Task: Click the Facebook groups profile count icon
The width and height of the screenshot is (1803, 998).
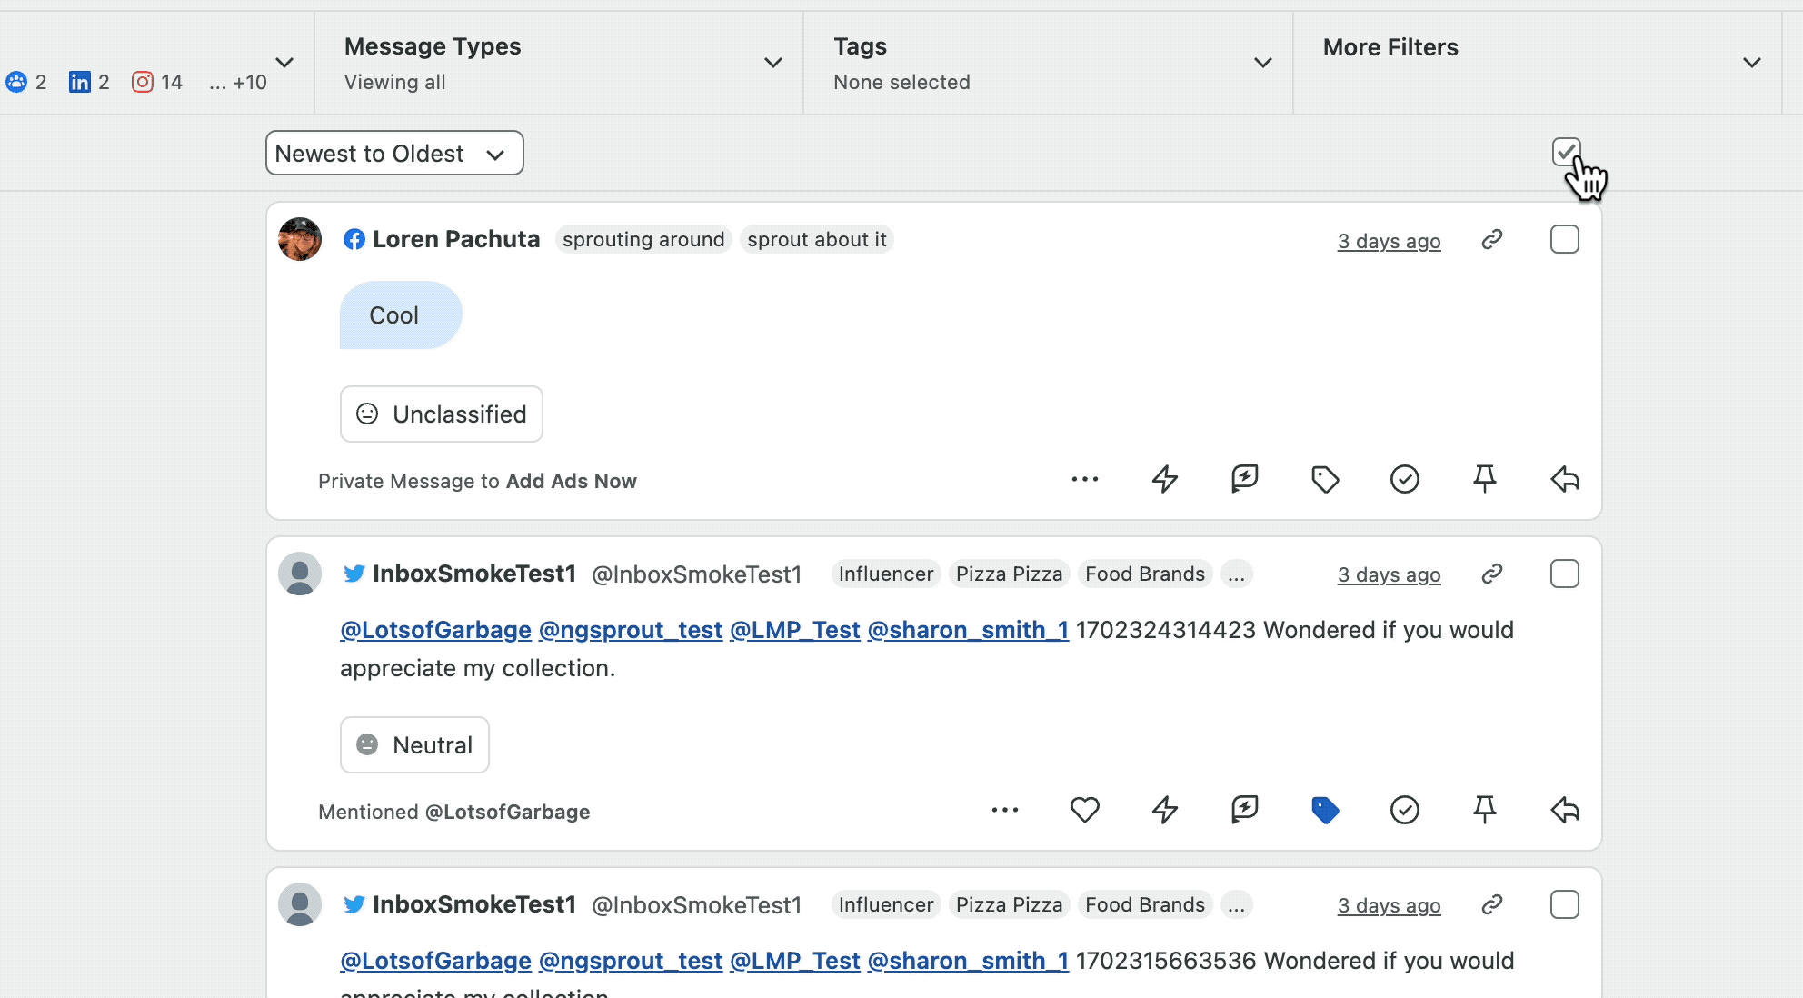Action: (16, 82)
